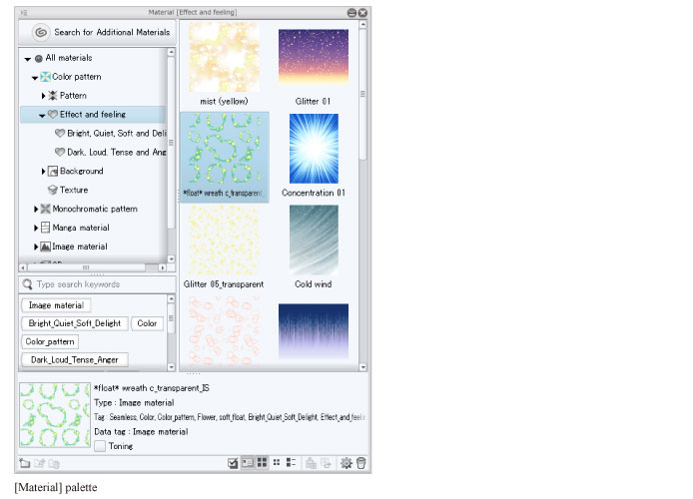Click the large preview of wreath material
Screen dimensions: 693x499
[x=55, y=415]
